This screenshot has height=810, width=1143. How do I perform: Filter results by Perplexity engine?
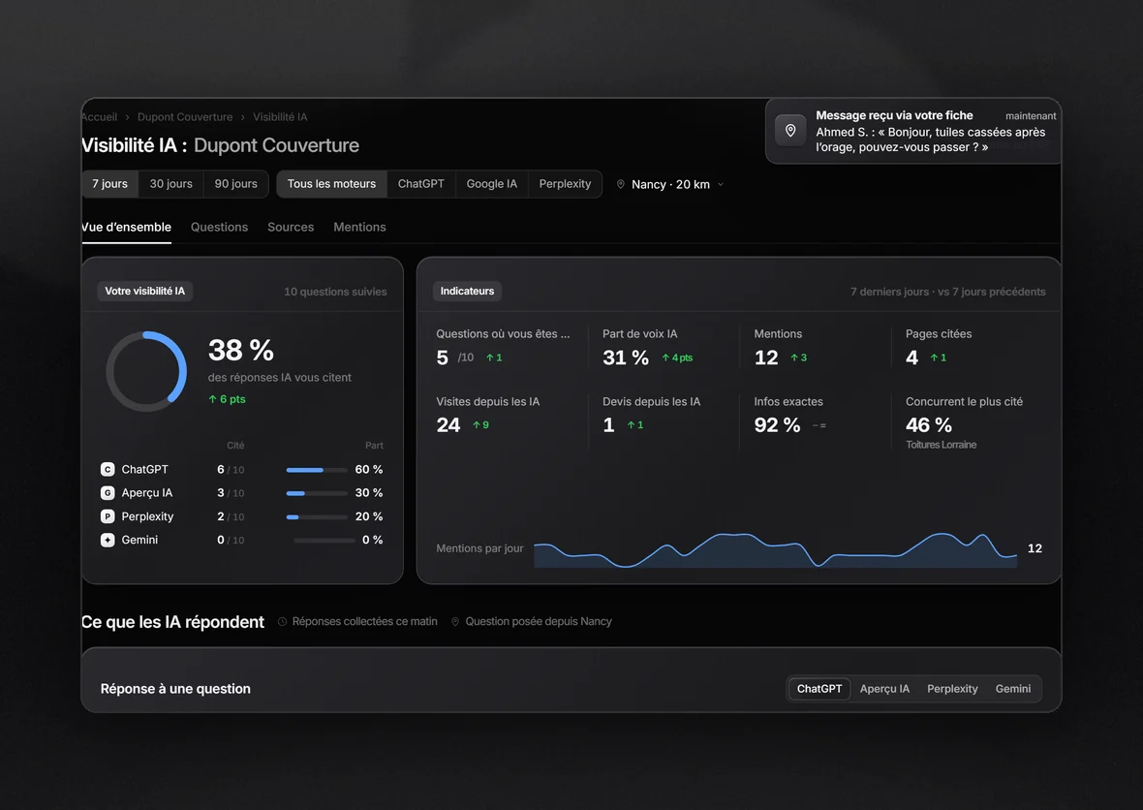point(565,184)
